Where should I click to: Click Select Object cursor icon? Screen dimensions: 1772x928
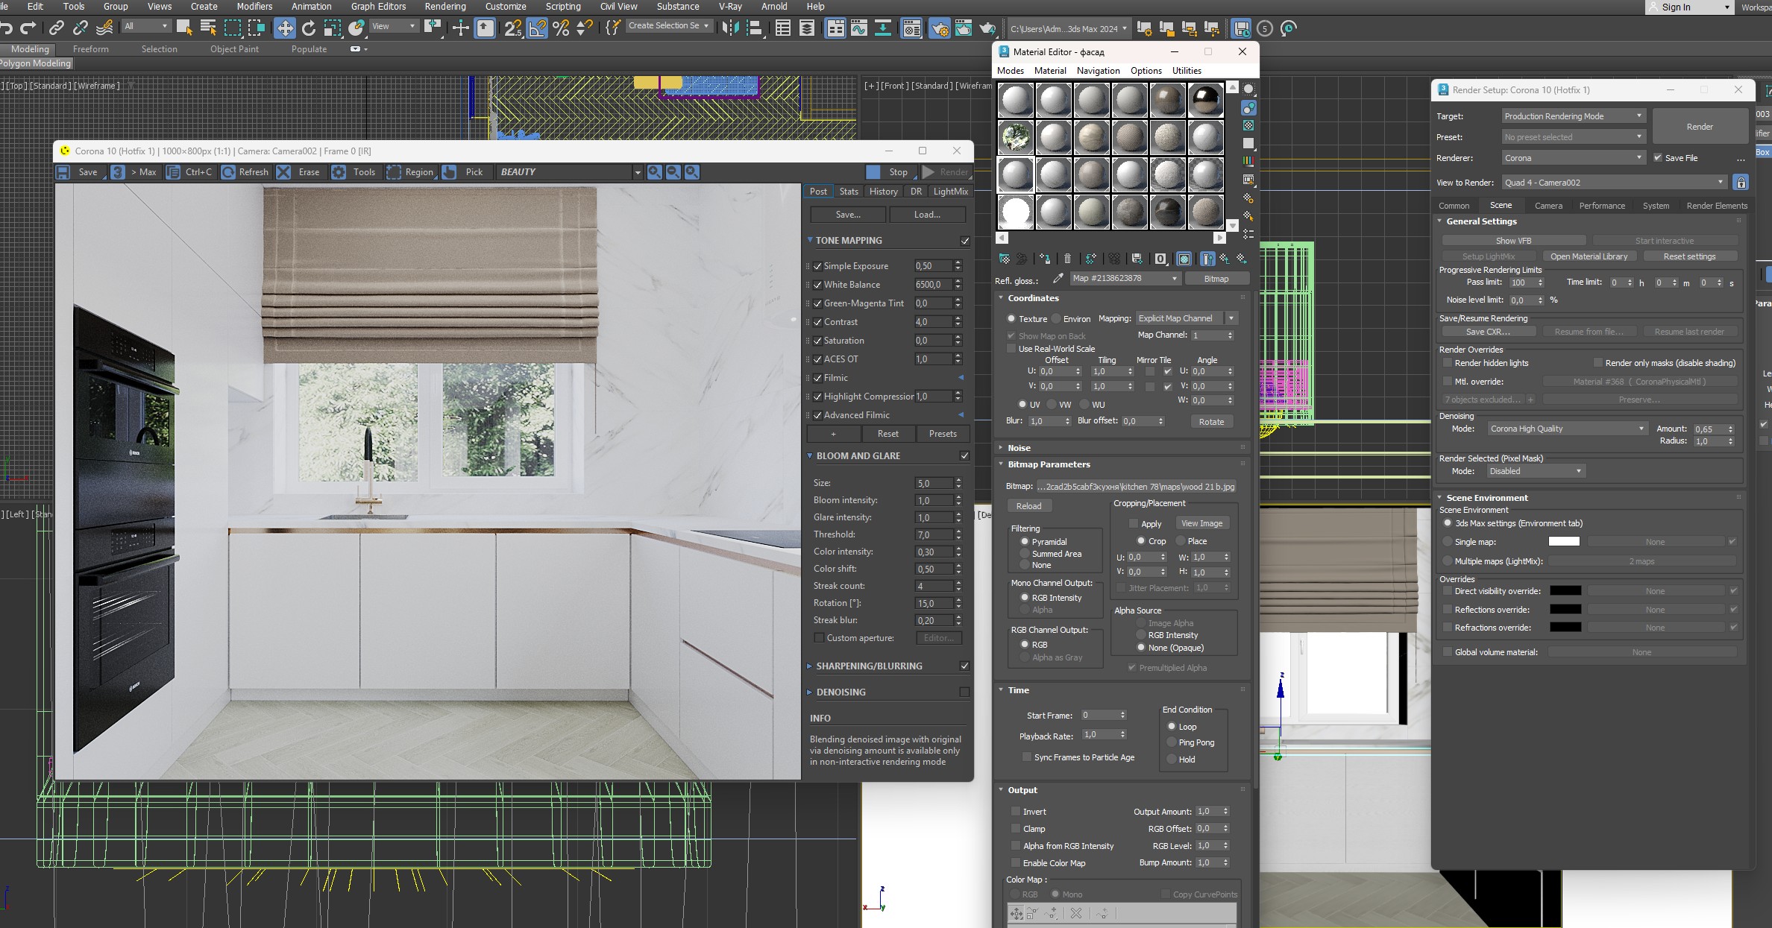click(x=184, y=28)
